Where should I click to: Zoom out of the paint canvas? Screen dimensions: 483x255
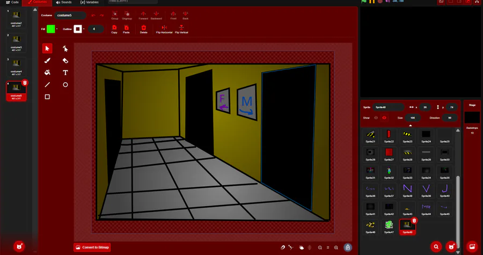pyautogui.click(x=320, y=247)
